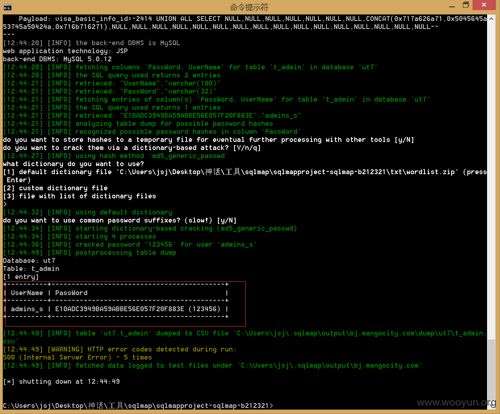This screenshot has height=414, width=500.
Task: Click the '[1] default dictionary file' option line
Action: coord(245,176)
